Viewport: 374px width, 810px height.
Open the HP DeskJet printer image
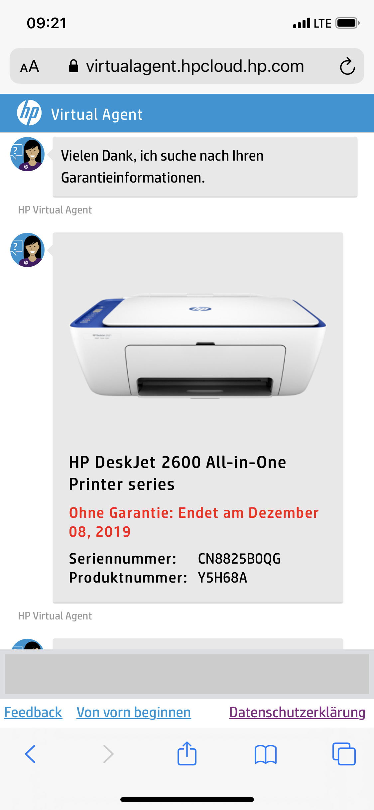pos(198,346)
